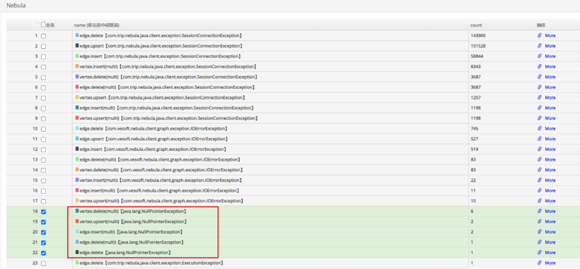Select edge.delete(multi) NullPointerException row name
Viewport: 580px width, 269px height.
(x=131, y=242)
